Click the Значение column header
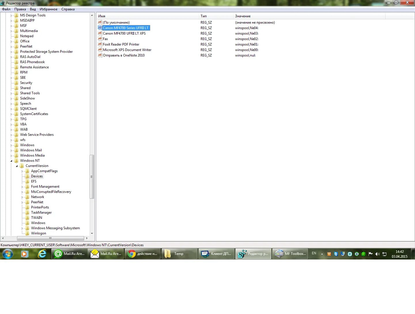The image size is (415, 314). tap(309, 16)
